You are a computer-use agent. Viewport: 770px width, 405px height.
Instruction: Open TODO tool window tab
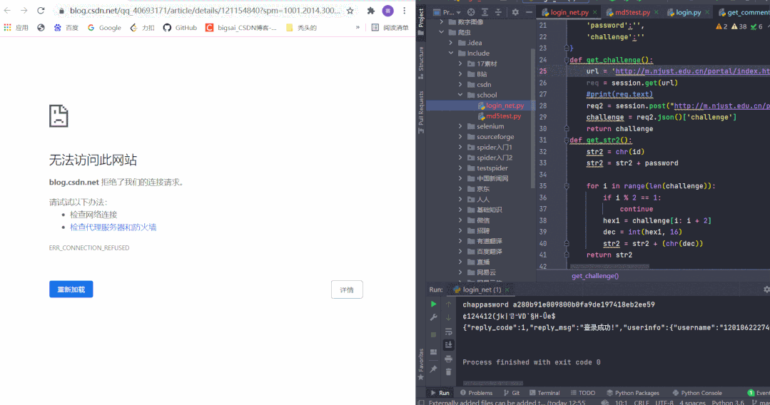point(582,393)
